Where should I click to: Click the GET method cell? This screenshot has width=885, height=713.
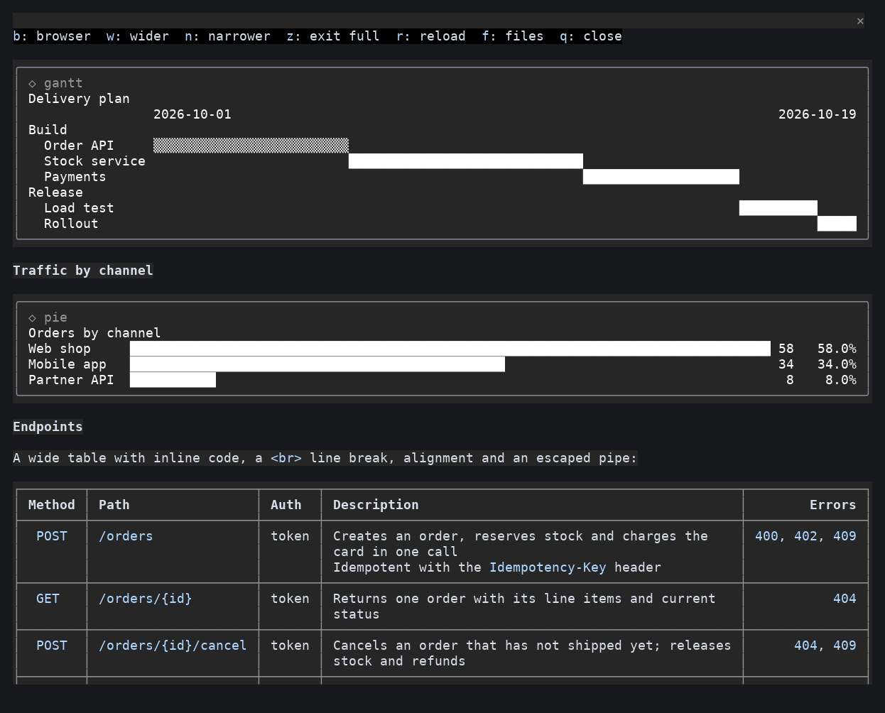pyautogui.click(x=48, y=599)
